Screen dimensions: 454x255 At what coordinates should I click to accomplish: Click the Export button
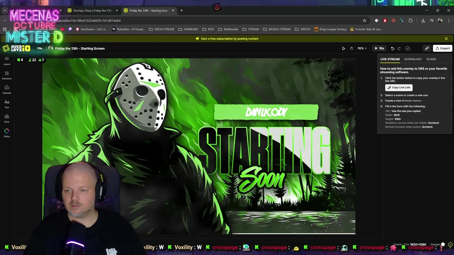click(443, 49)
